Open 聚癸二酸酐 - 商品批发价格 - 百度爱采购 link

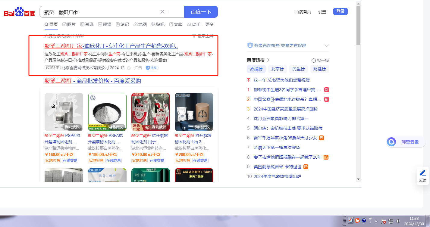[93, 81]
